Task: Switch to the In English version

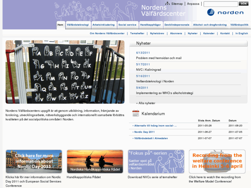Action: coord(242,33)
